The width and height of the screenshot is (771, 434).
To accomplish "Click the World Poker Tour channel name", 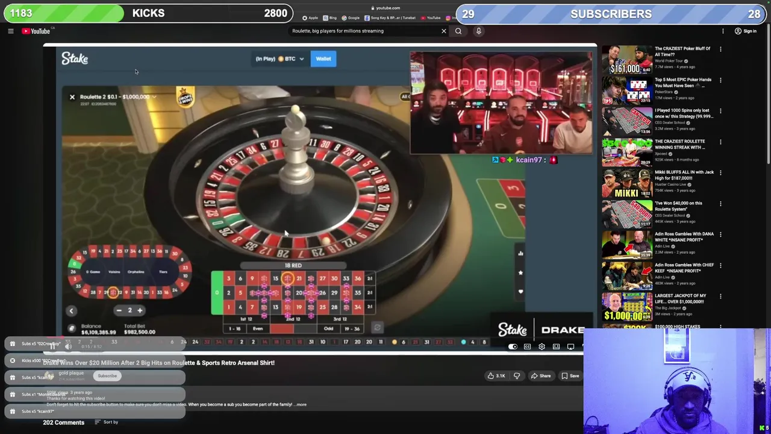I will pos(669,61).
